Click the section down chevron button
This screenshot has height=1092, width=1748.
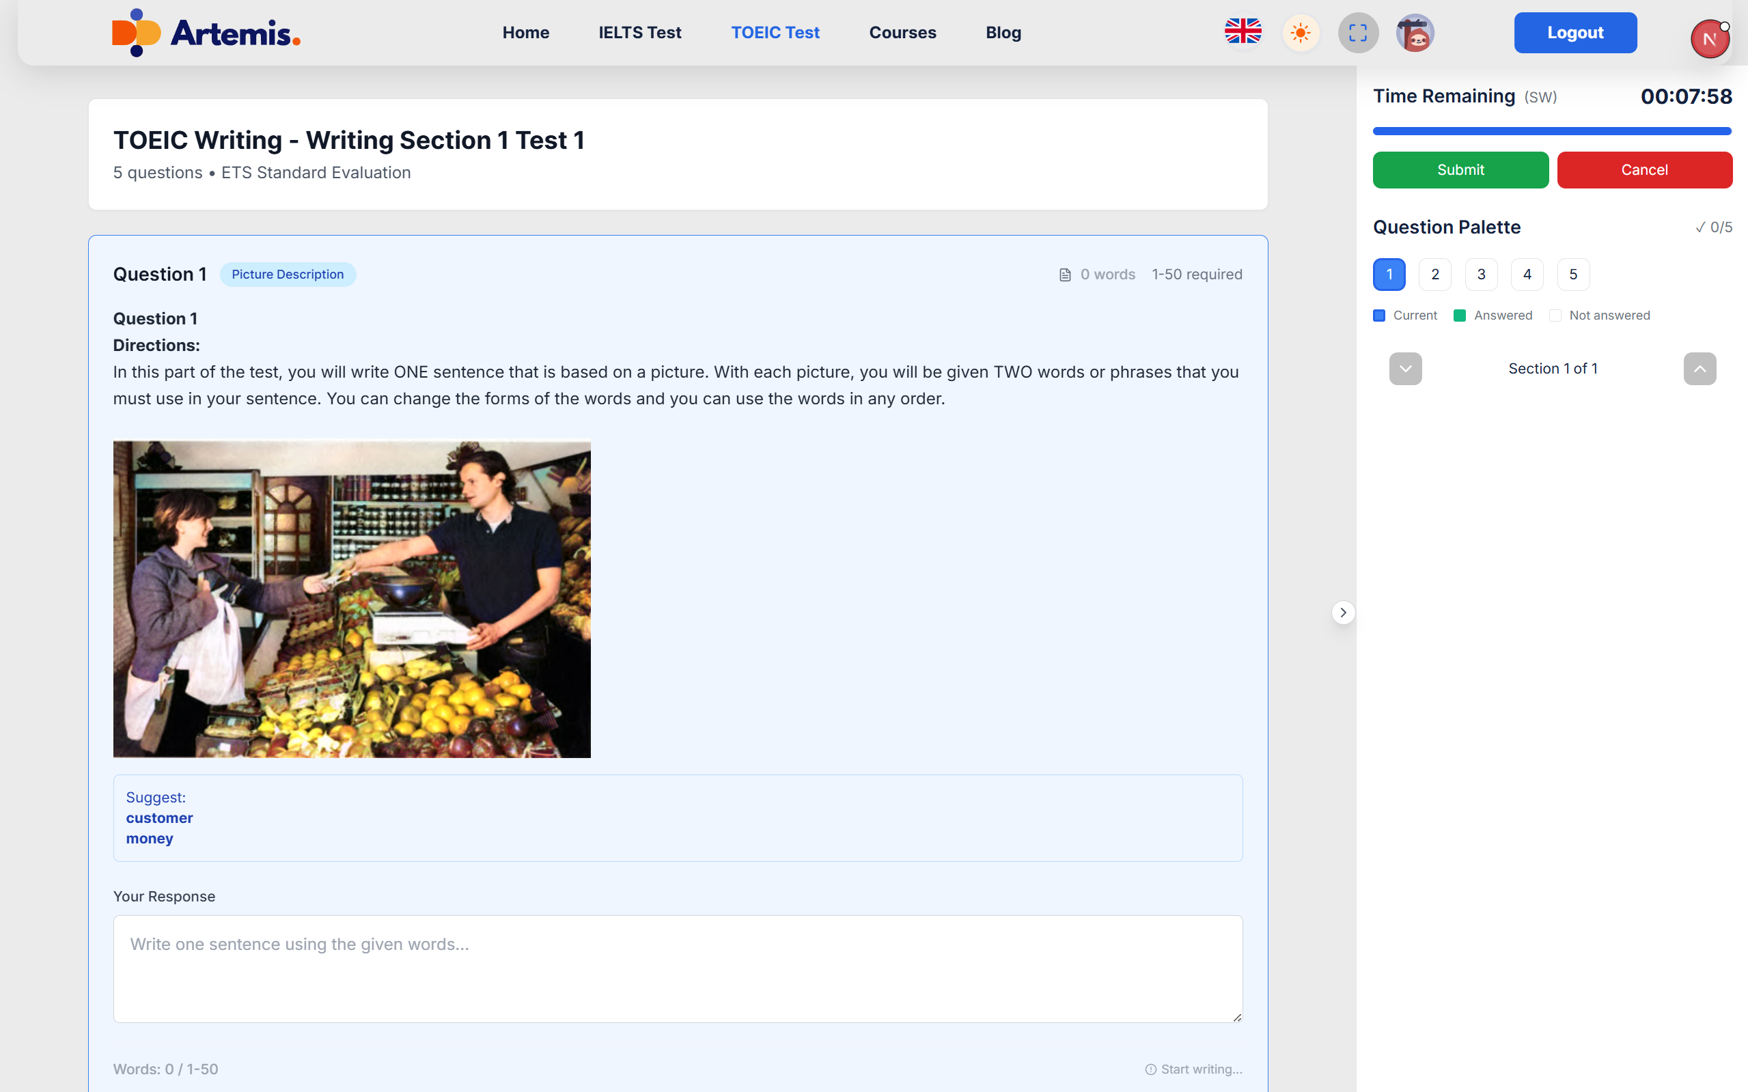click(x=1405, y=369)
